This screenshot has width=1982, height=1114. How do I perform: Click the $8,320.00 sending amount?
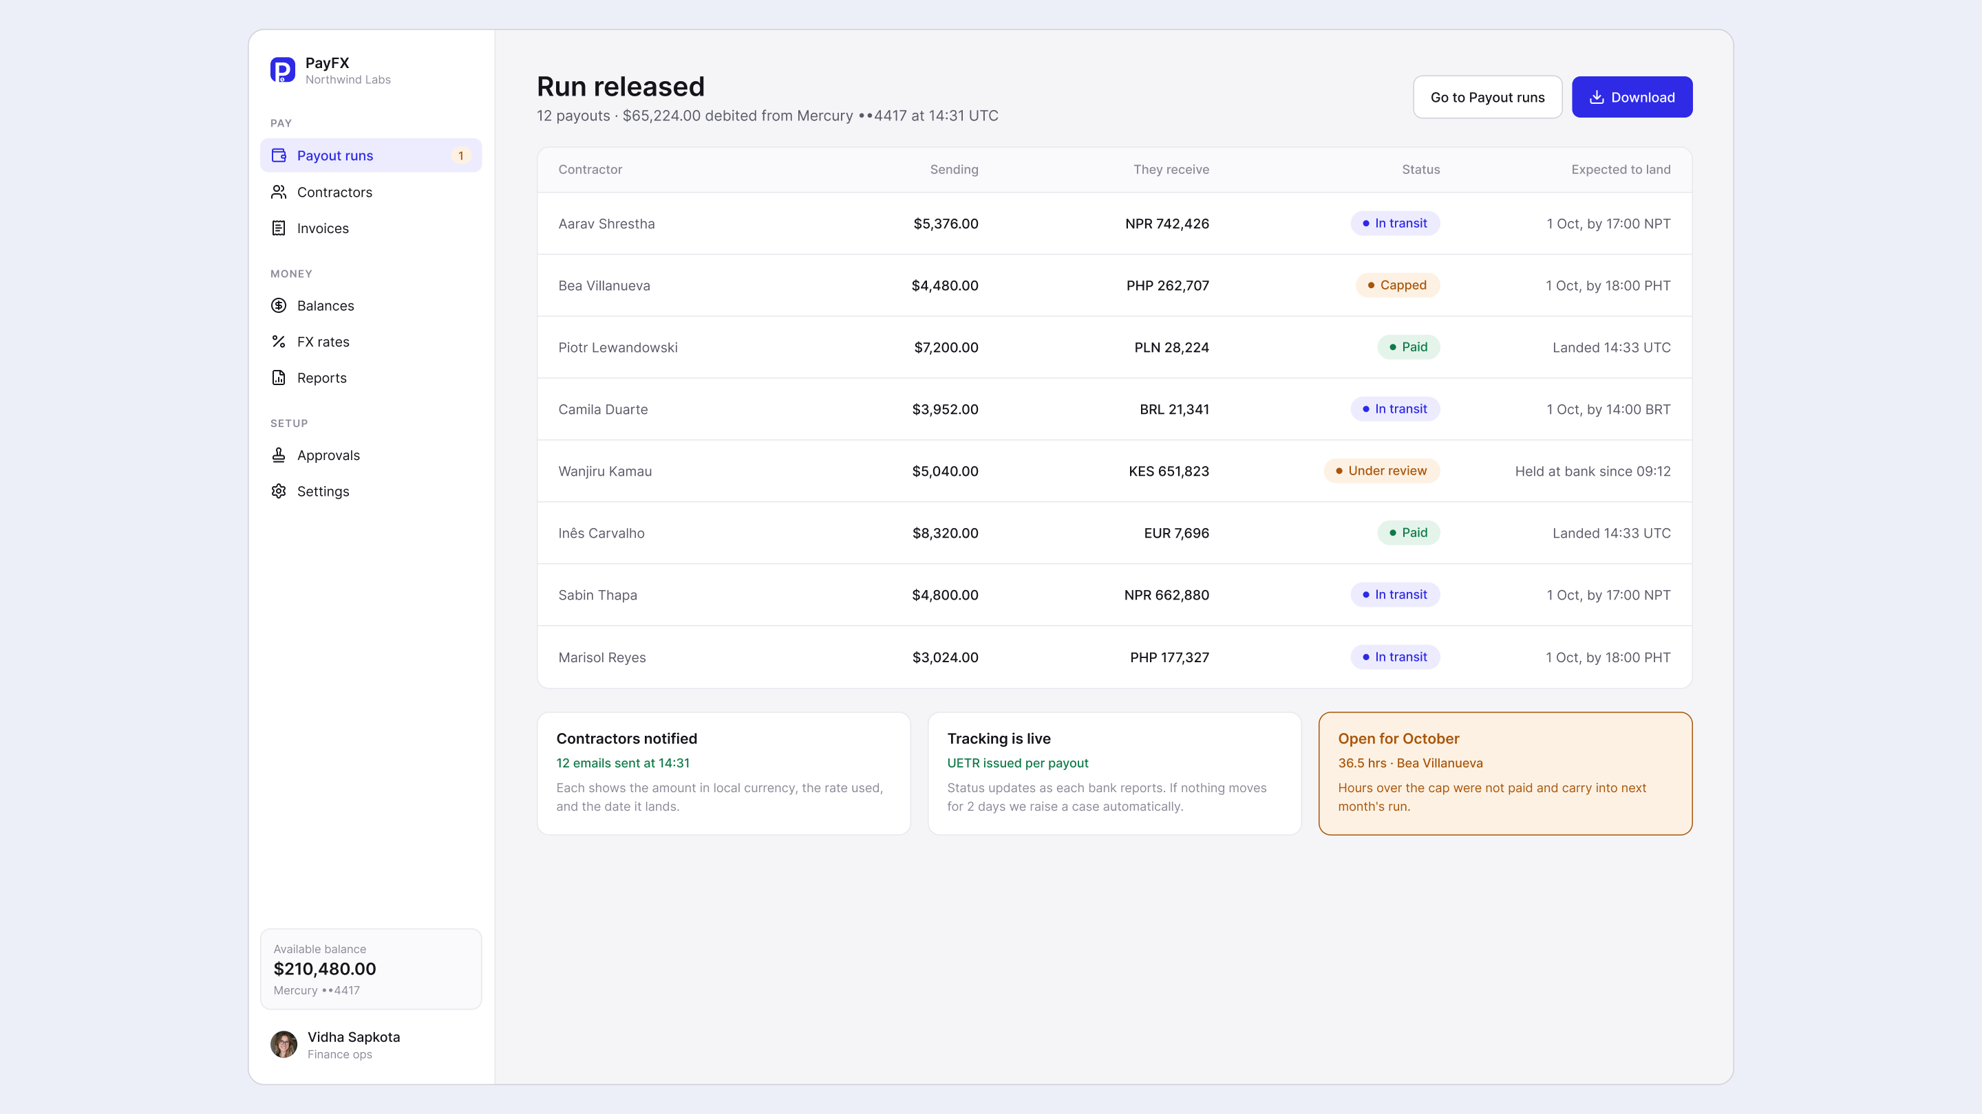[x=945, y=533]
